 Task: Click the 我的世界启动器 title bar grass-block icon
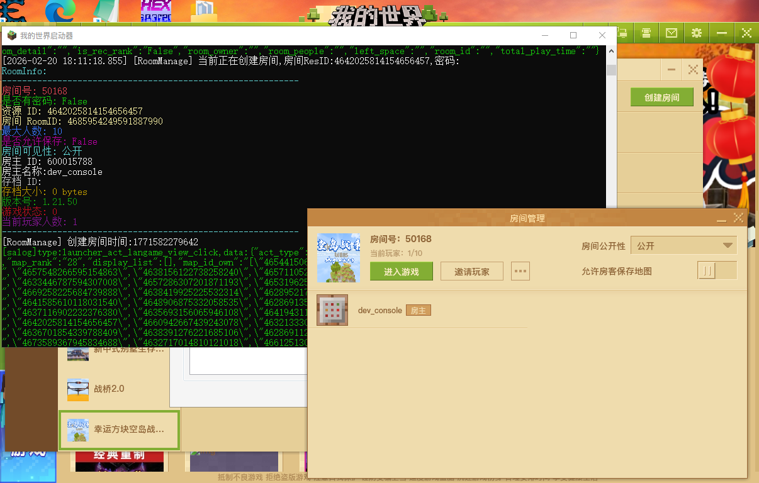[x=11, y=35]
